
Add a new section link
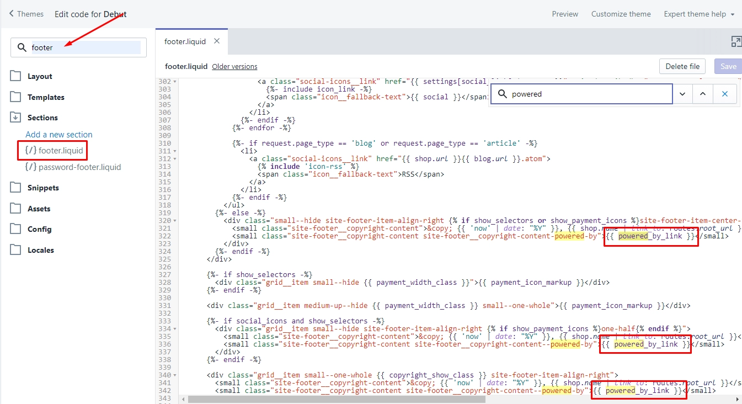[59, 135]
